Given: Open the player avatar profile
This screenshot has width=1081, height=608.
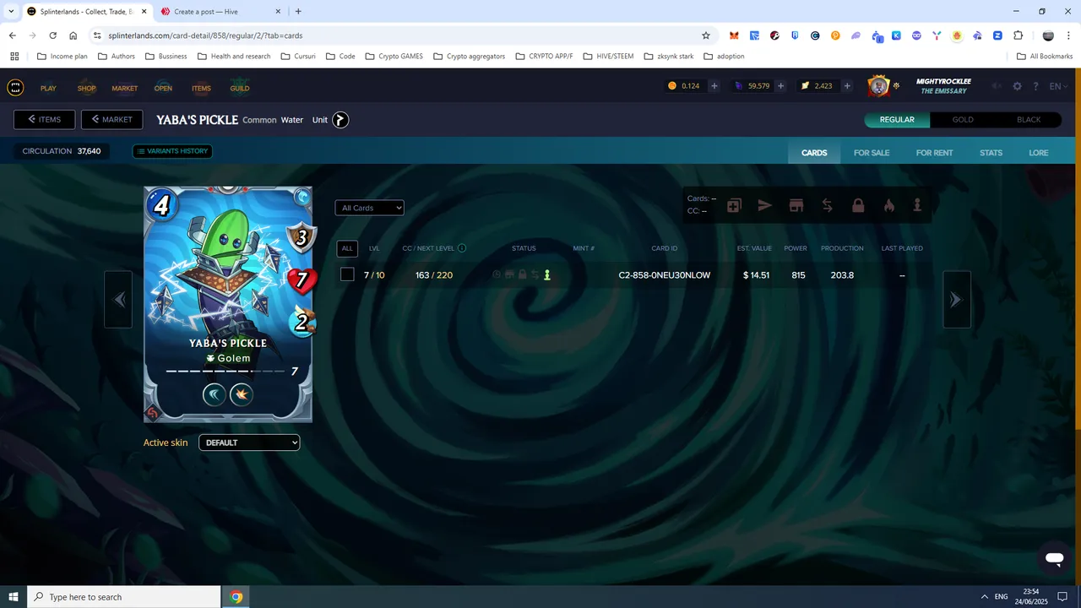Looking at the screenshot, I should (x=879, y=86).
